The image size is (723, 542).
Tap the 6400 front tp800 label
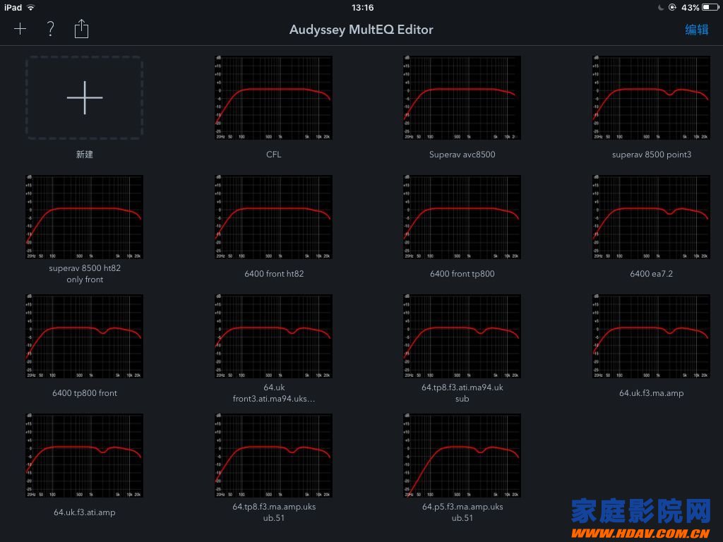pos(462,274)
